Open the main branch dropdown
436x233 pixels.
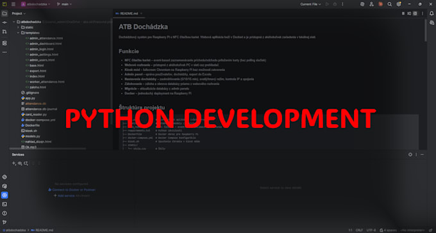pyautogui.click(x=65, y=4)
